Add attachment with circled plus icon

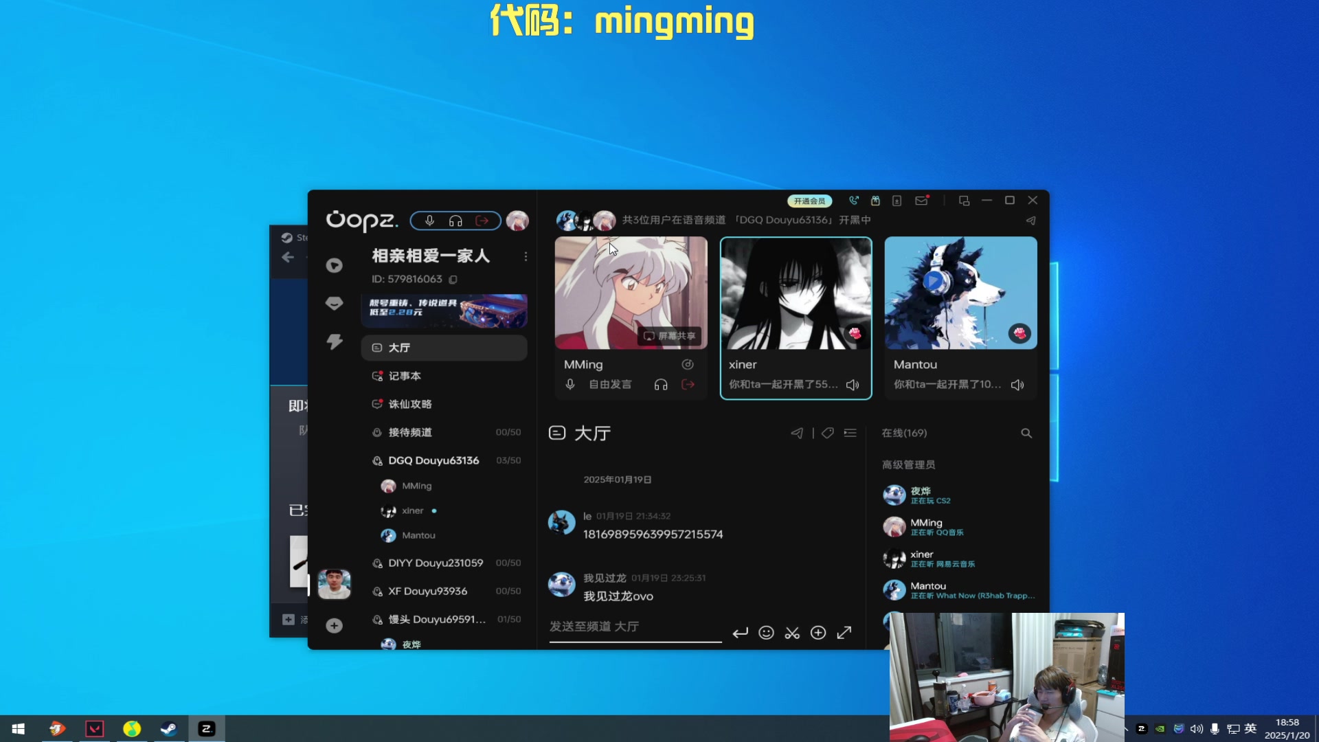pos(818,633)
